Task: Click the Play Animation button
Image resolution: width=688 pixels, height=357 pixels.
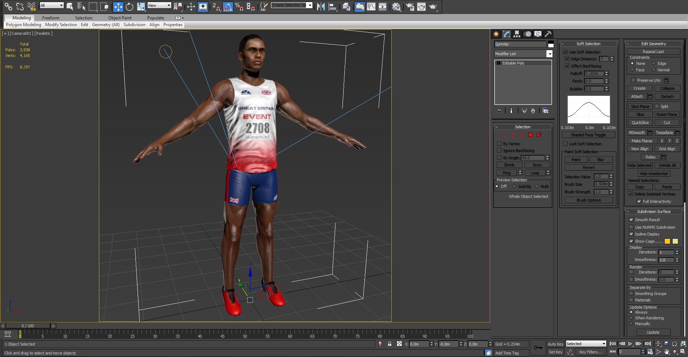Action: click(630, 344)
